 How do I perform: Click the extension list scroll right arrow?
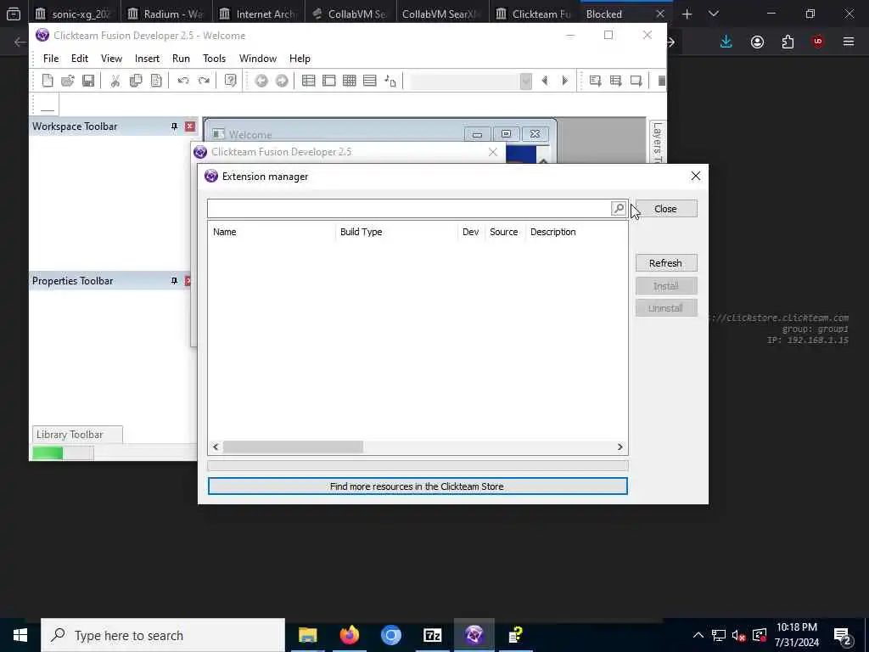[x=620, y=447]
